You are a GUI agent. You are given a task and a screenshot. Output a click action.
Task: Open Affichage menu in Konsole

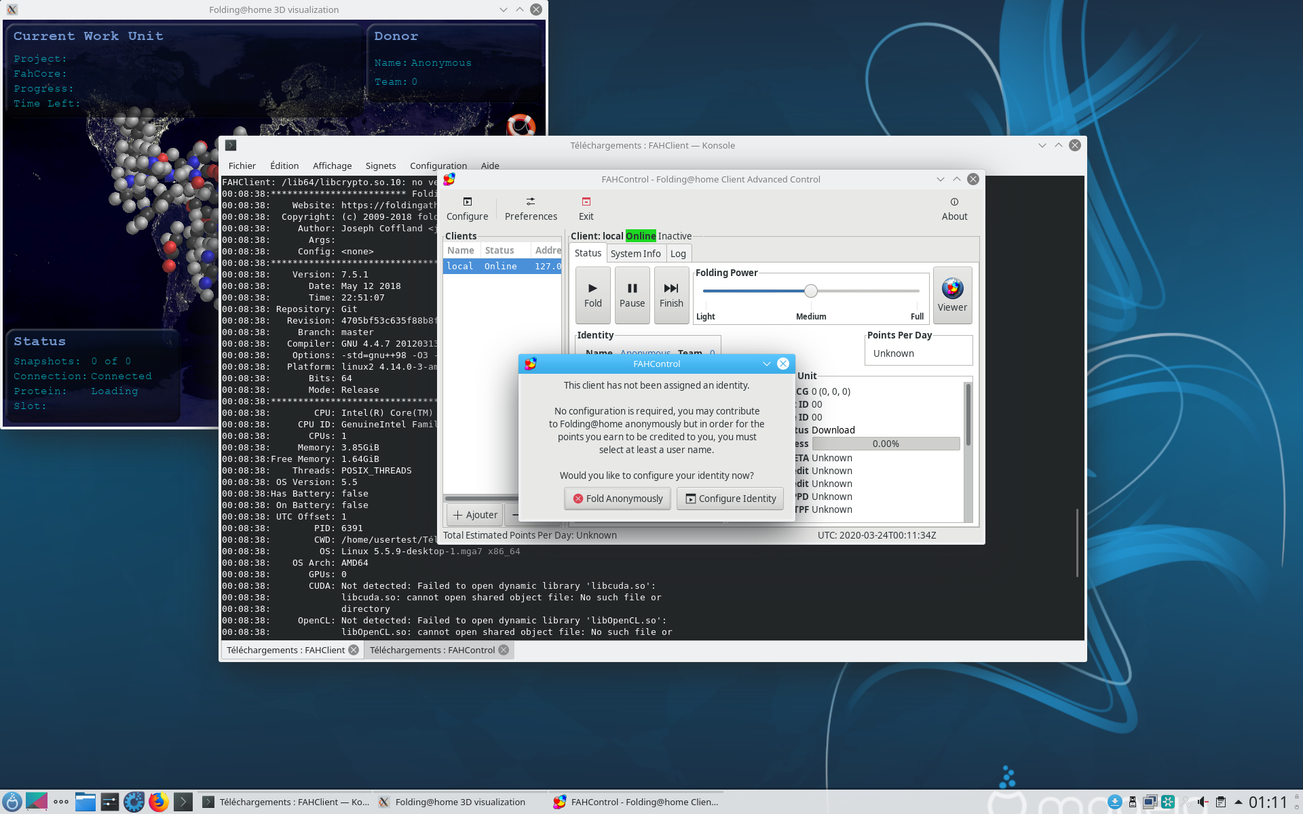[332, 166]
